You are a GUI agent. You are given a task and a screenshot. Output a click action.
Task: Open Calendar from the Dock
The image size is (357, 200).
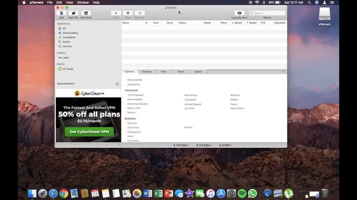click(95, 193)
